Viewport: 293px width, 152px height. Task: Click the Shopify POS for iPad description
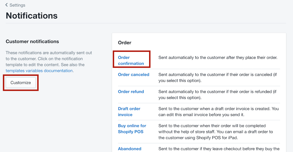(x=216, y=132)
